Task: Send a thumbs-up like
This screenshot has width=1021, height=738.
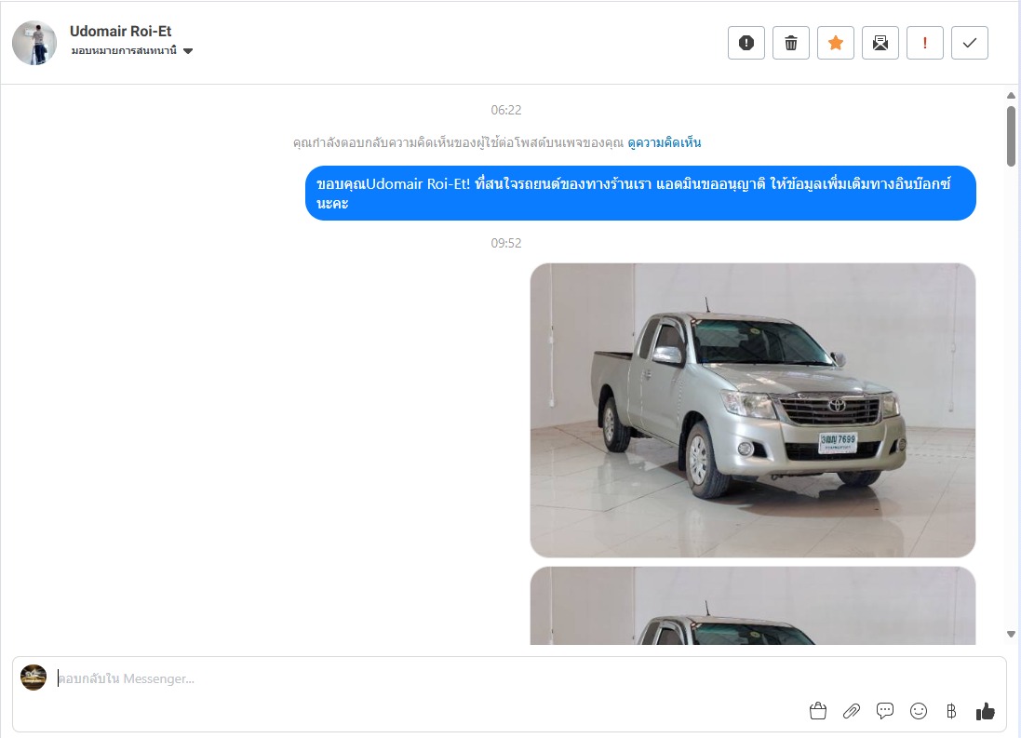Action: [986, 711]
